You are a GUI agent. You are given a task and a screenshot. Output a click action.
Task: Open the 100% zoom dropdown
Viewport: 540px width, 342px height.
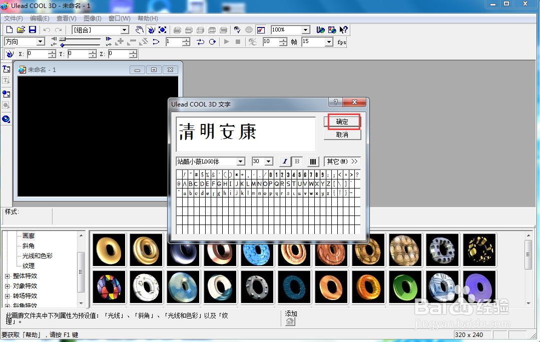(305, 30)
